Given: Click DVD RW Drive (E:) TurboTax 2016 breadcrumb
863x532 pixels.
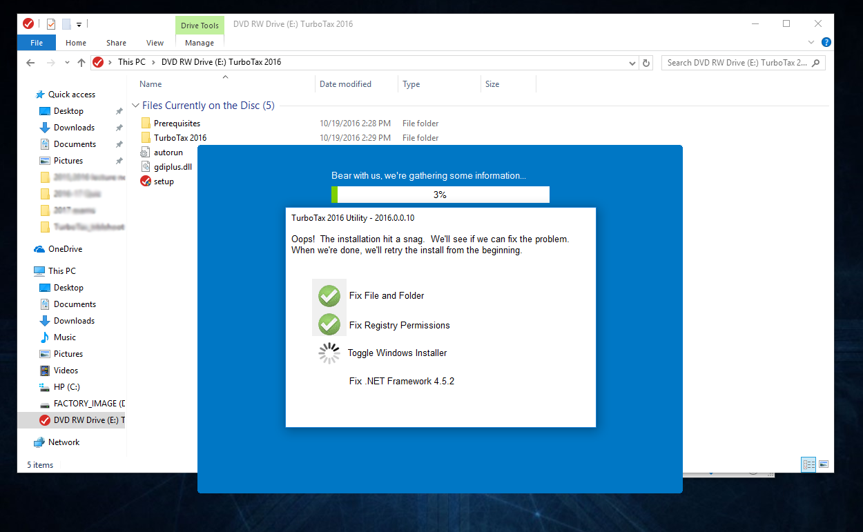Looking at the screenshot, I should (x=221, y=62).
